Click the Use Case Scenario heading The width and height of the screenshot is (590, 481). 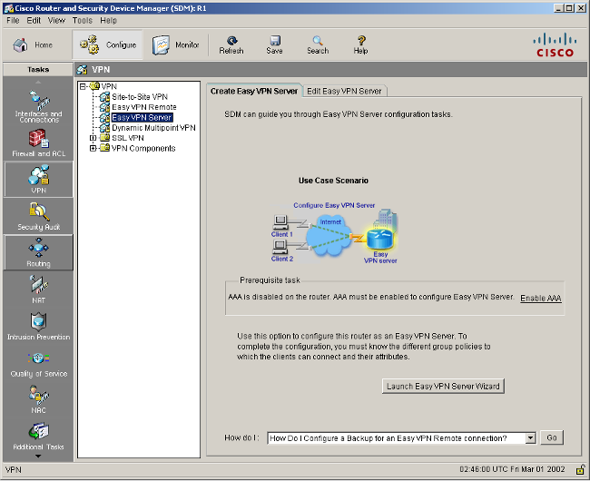pyautogui.click(x=333, y=181)
